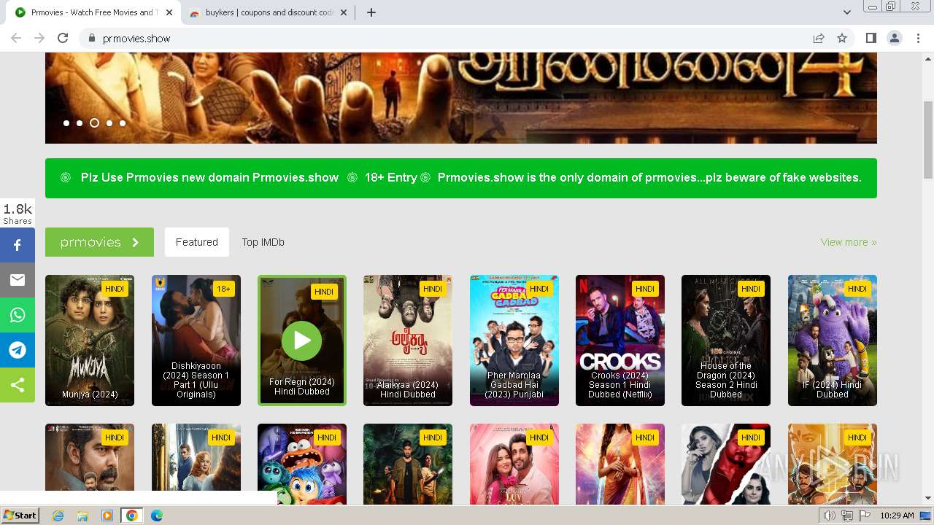The image size is (934, 525).
Task: Switch to the Featured tab
Action: click(197, 242)
